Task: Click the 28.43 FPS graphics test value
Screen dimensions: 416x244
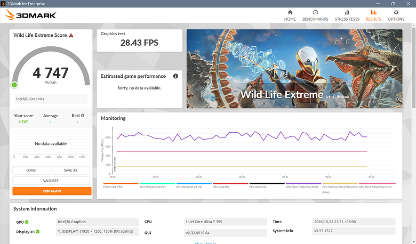Action: tap(139, 43)
